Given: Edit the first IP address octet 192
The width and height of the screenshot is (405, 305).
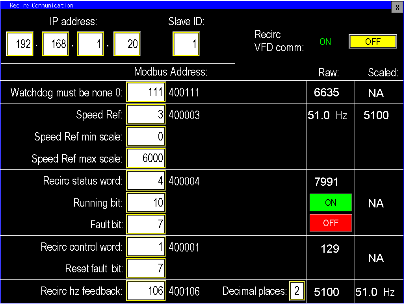Looking at the screenshot, I should point(20,44).
